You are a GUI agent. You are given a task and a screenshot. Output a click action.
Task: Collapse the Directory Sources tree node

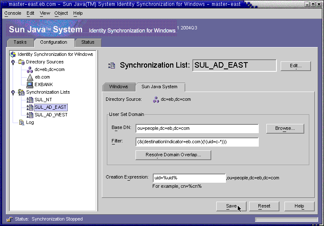click(x=13, y=62)
